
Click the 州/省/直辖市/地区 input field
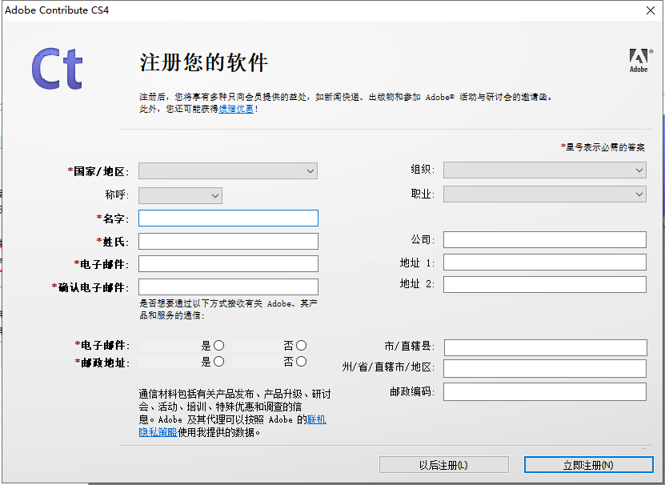544,369
